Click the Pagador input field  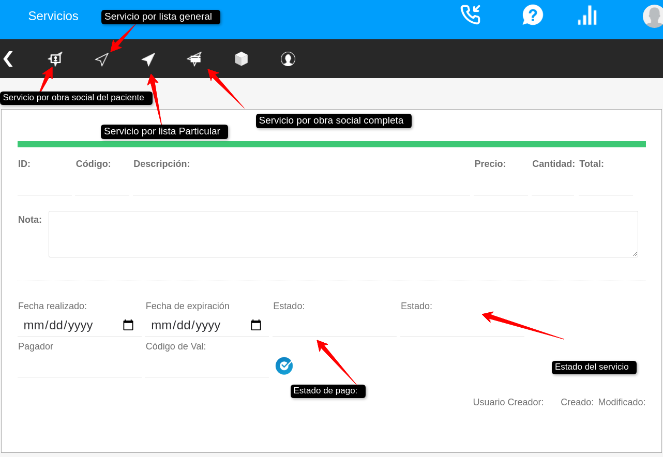click(x=79, y=367)
